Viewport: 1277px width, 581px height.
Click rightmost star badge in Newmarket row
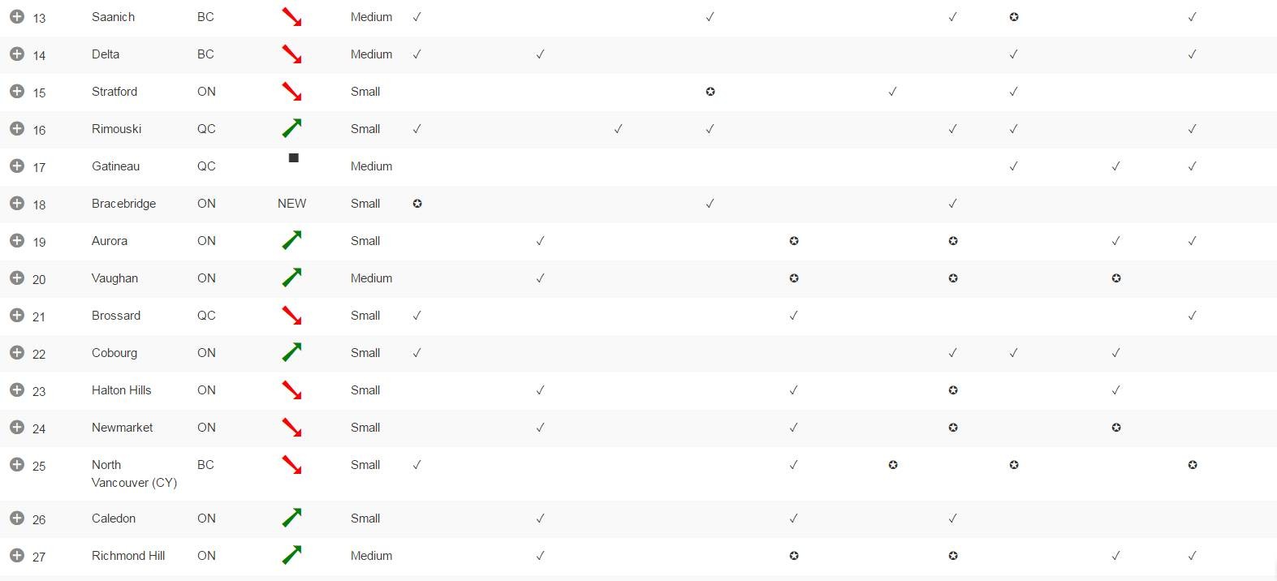(x=1116, y=428)
